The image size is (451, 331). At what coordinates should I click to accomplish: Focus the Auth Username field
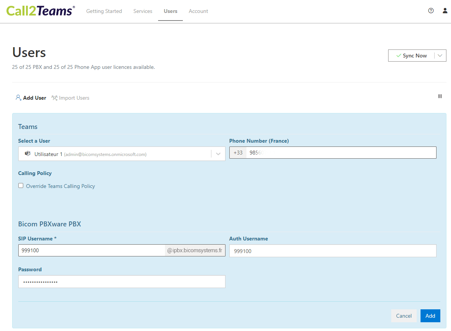click(333, 251)
